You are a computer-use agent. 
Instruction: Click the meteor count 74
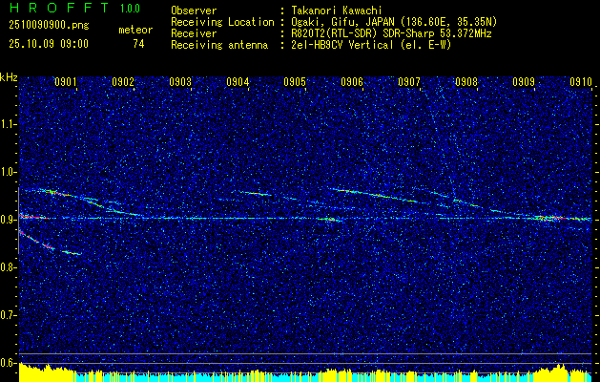tap(138, 44)
